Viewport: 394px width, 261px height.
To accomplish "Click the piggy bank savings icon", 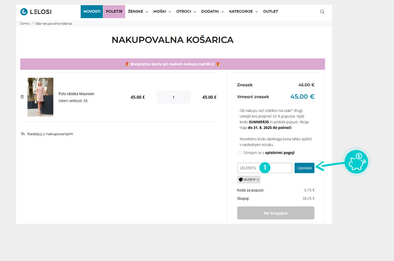I will pos(356,162).
